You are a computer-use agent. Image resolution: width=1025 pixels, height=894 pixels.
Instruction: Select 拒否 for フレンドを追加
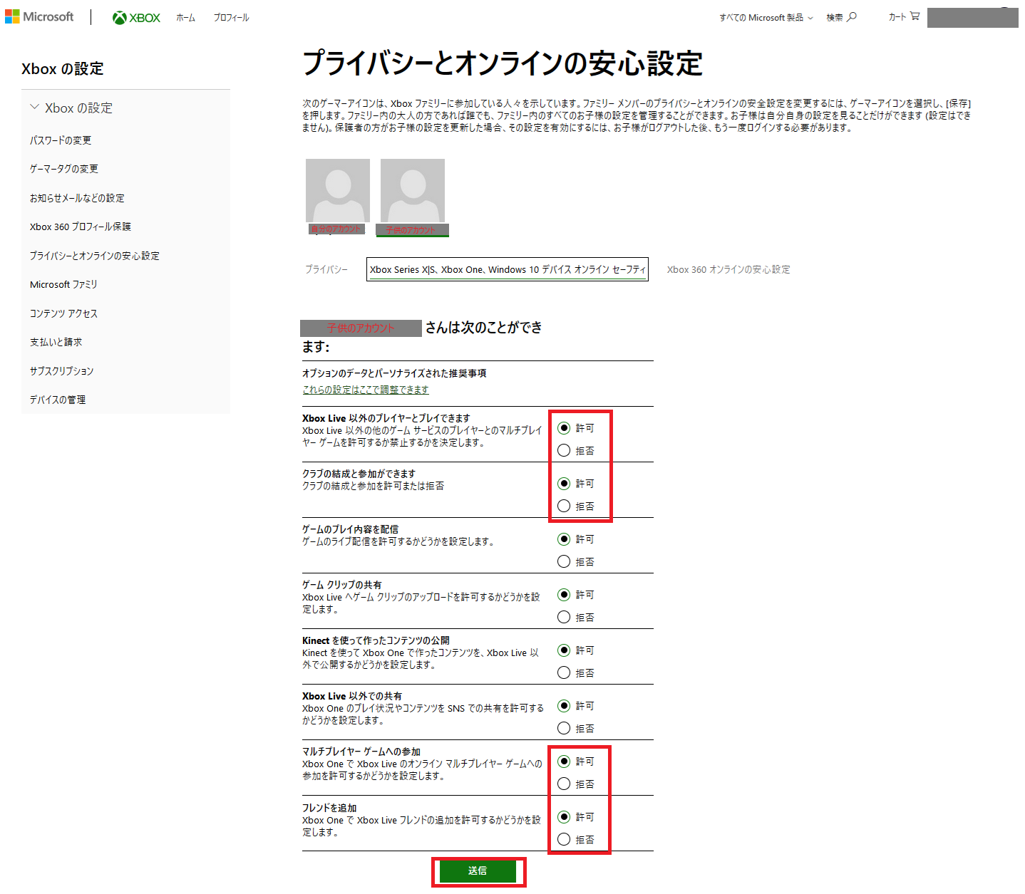click(564, 839)
